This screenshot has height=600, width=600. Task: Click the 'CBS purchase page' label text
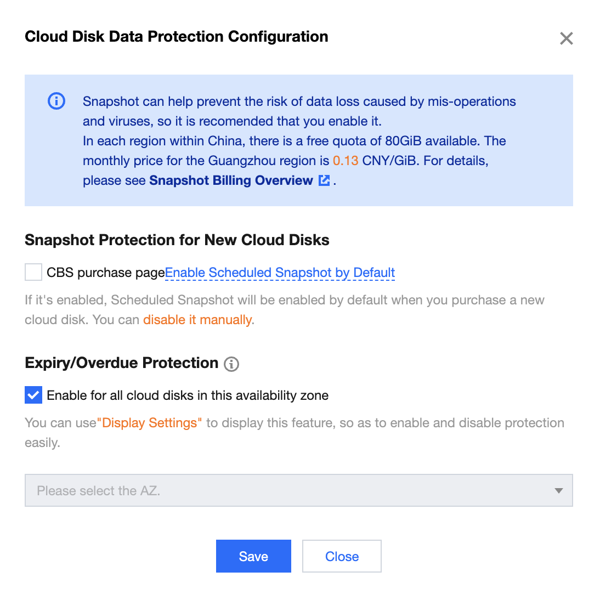tap(105, 273)
